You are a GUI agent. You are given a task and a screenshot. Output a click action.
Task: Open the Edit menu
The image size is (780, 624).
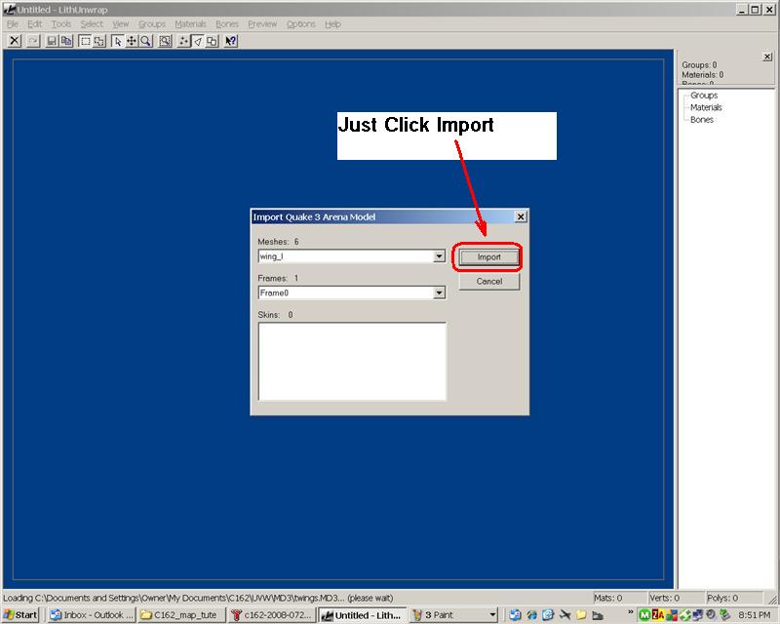tap(34, 23)
